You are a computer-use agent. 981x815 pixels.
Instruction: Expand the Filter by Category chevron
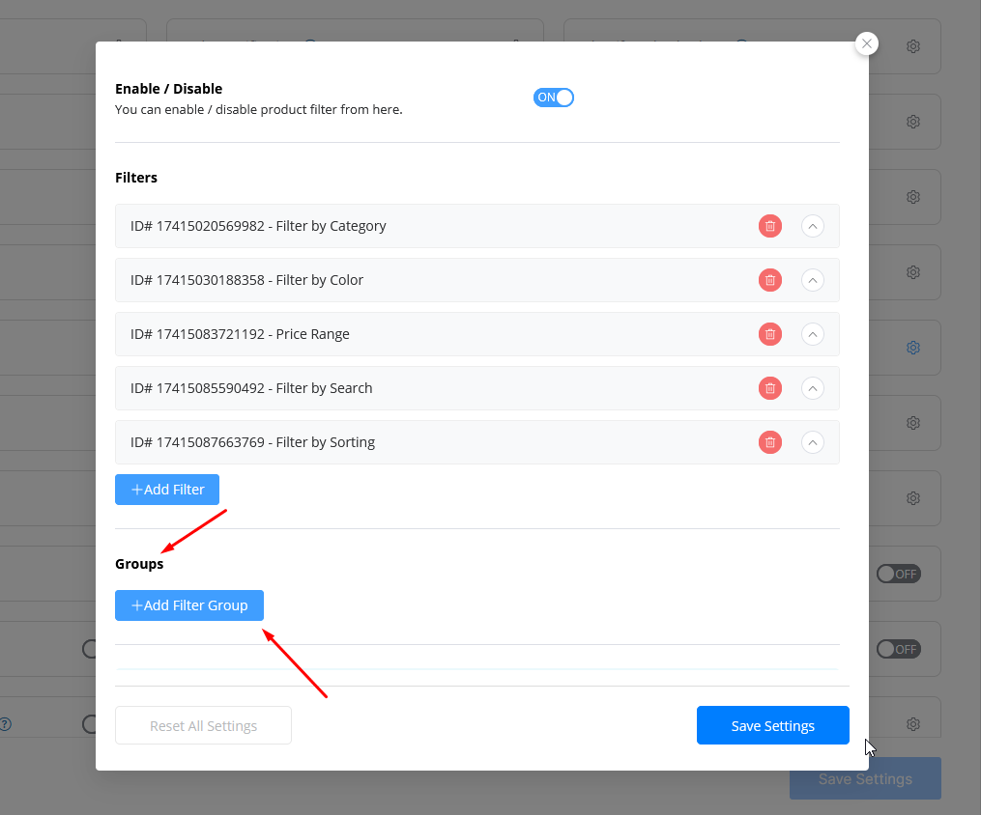pyautogui.click(x=813, y=226)
